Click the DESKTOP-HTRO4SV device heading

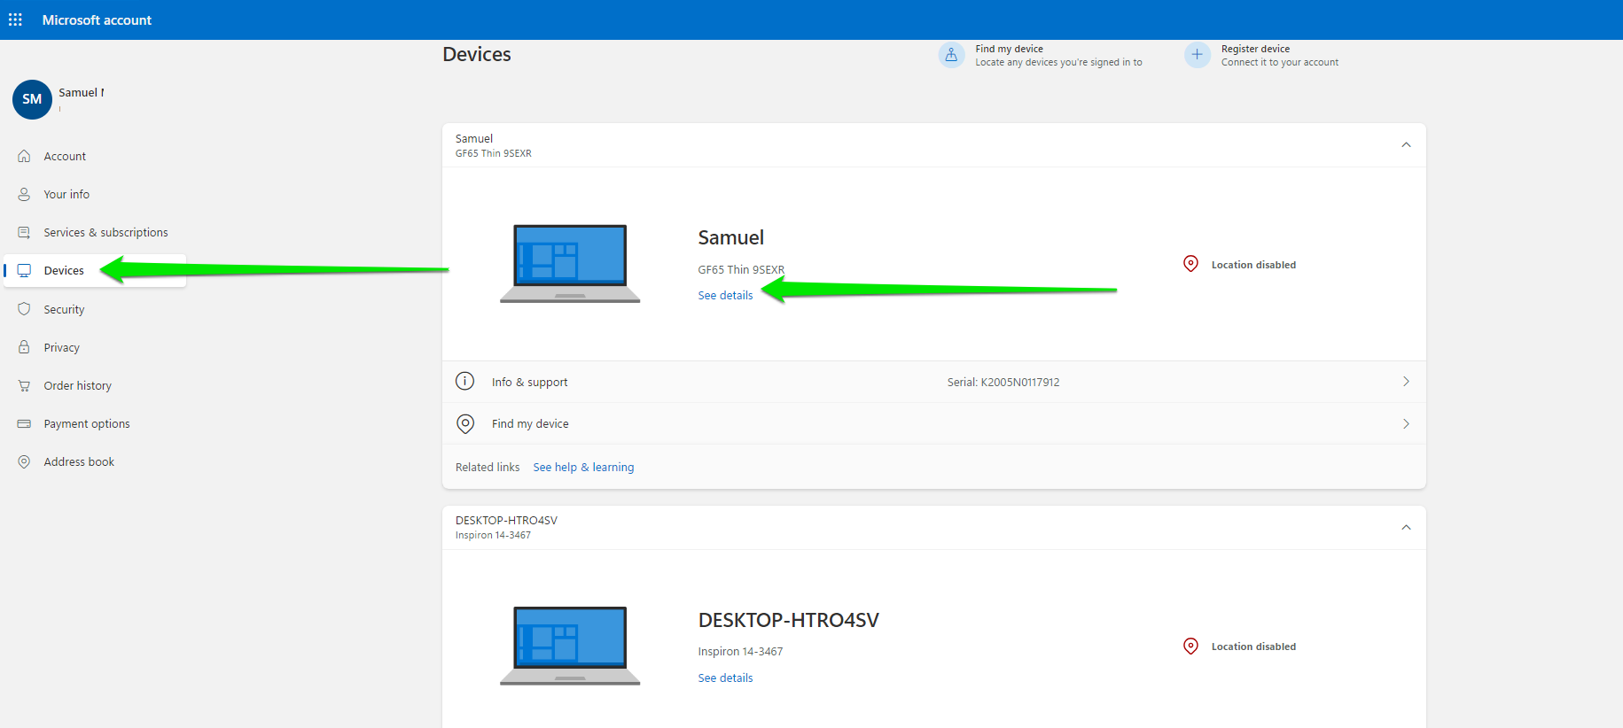pos(788,620)
